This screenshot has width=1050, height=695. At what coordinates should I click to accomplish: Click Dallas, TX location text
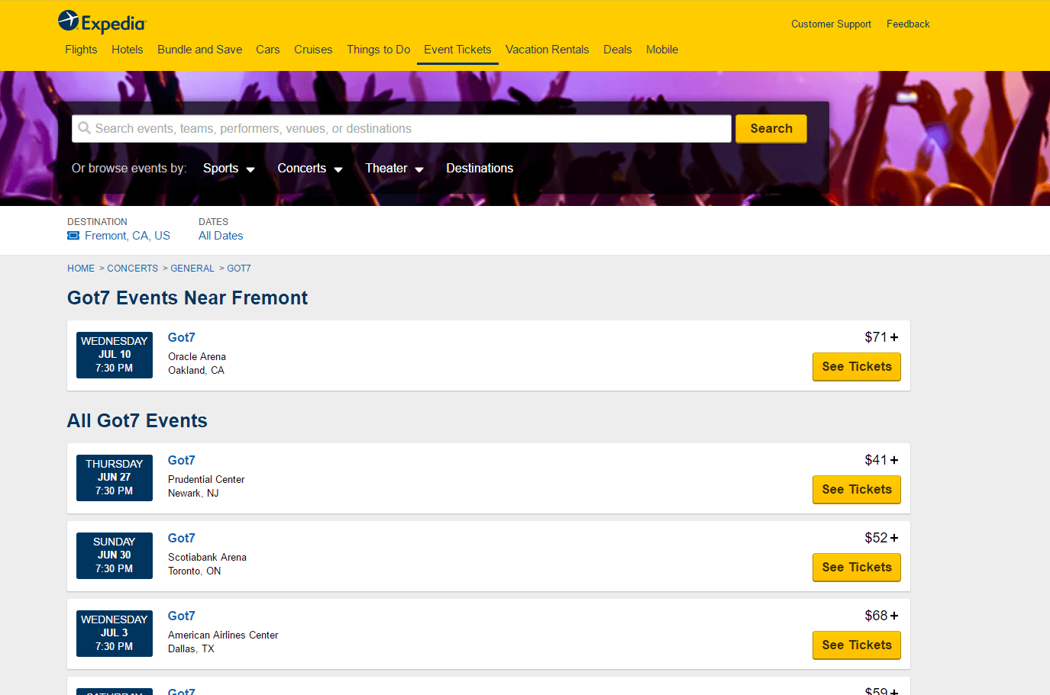(x=191, y=649)
